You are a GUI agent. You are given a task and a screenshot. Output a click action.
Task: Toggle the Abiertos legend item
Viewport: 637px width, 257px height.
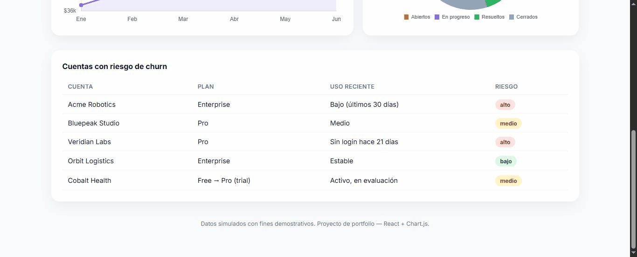point(417,17)
